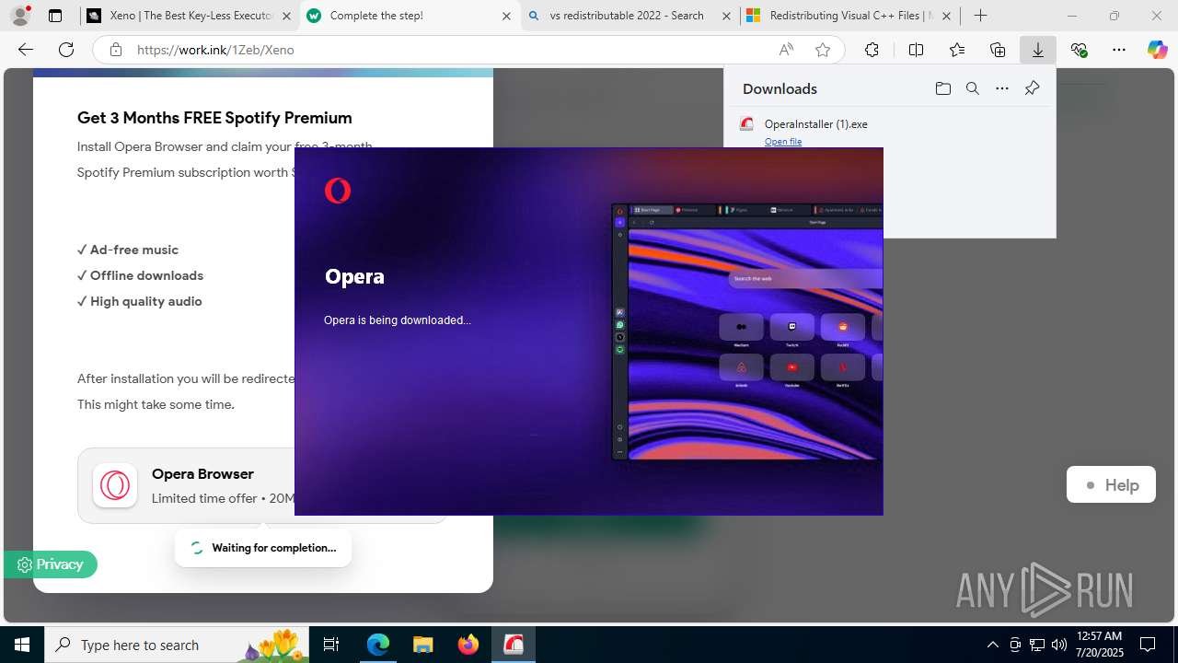Close the Complete the step tab

pyautogui.click(x=506, y=16)
